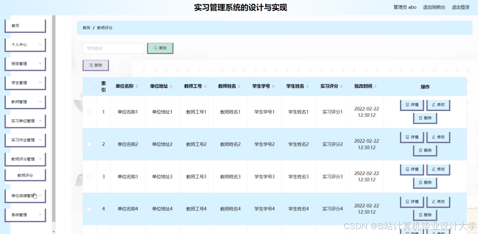Open 详情 for row 单位名称3
Viewport: 478px width, 234px height.
coord(412,169)
